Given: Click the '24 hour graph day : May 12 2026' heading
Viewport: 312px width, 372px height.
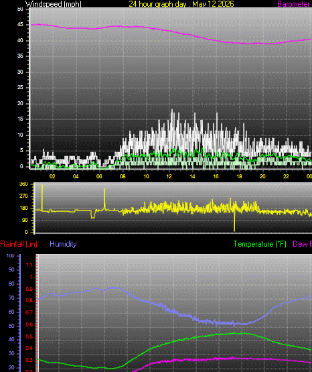Looking at the screenshot, I should pos(181,4).
